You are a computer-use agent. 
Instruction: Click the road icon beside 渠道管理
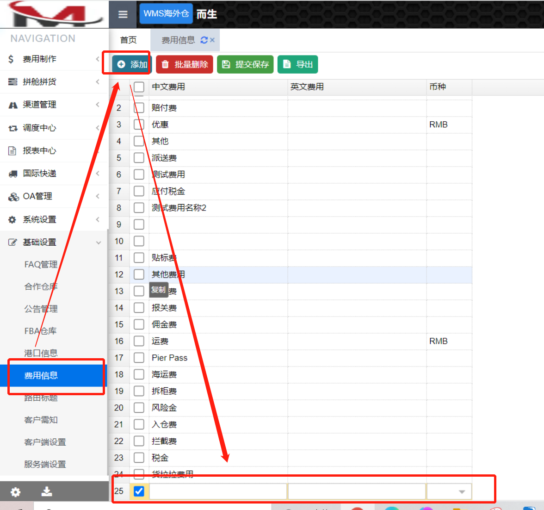point(13,105)
